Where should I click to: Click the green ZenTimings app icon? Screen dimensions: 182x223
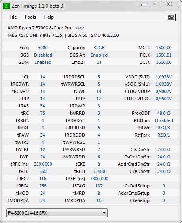(6, 6)
